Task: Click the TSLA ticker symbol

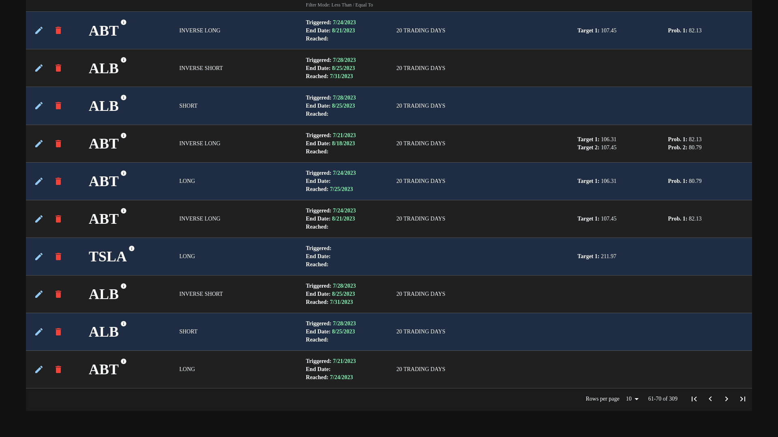Action: point(108,257)
